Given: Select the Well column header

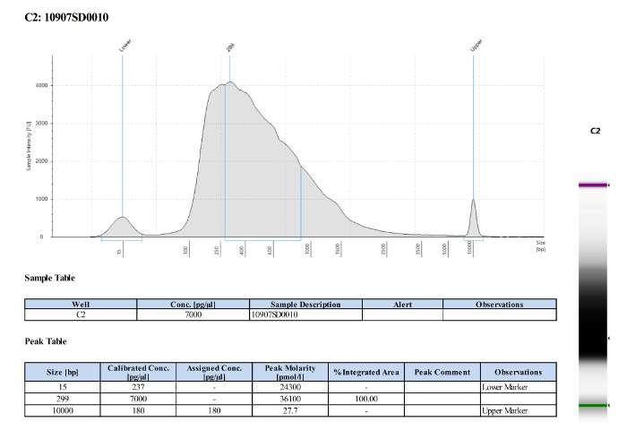Looking at the screenshot, I should [x=81, y=305].
